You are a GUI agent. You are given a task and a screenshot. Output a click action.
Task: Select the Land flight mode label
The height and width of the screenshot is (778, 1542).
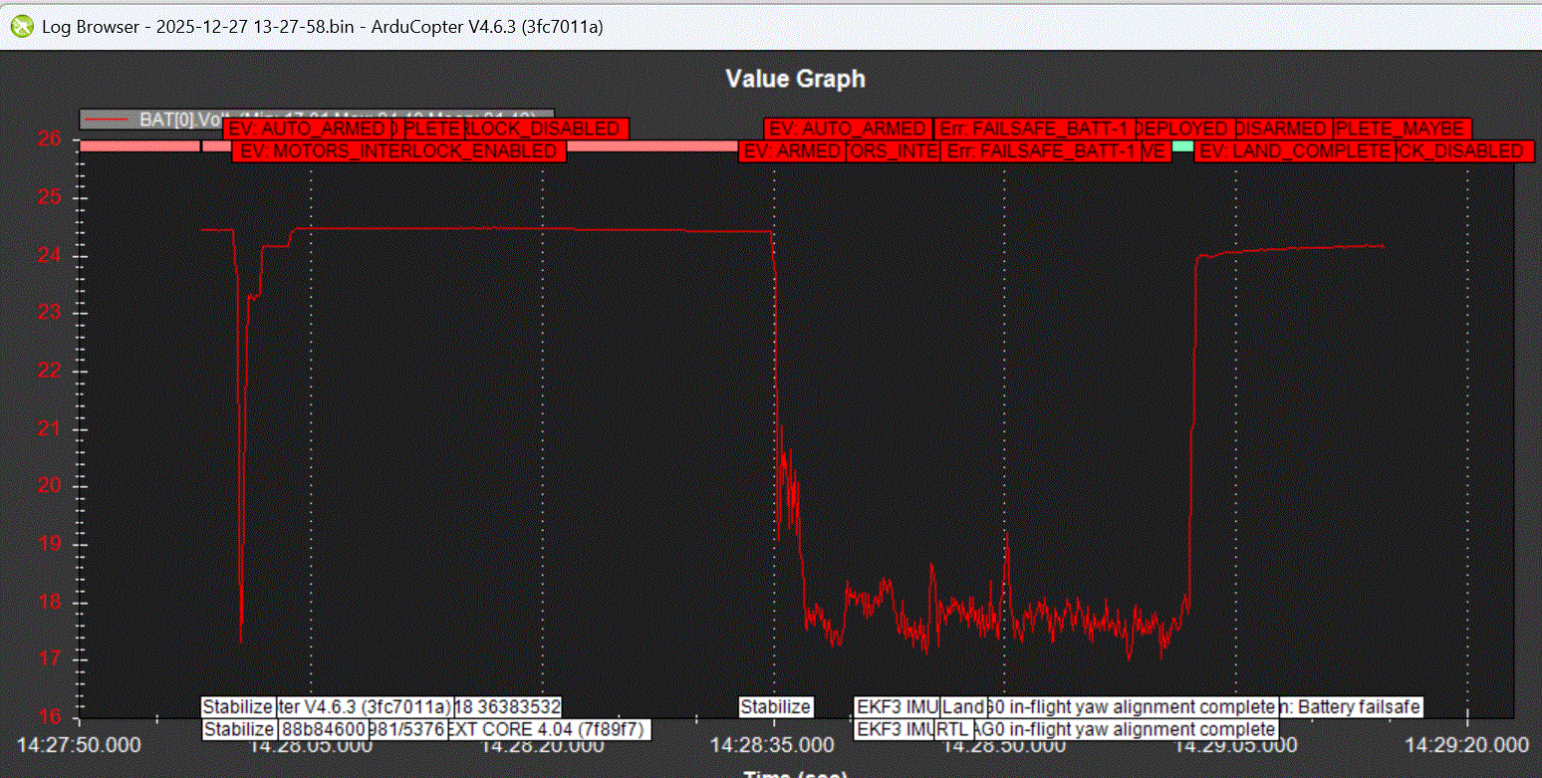[x=963, y=707]
